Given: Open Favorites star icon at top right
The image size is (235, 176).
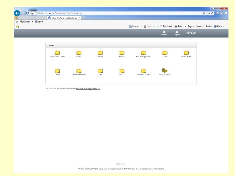Looking at the screenshot, I should (222, 13).
